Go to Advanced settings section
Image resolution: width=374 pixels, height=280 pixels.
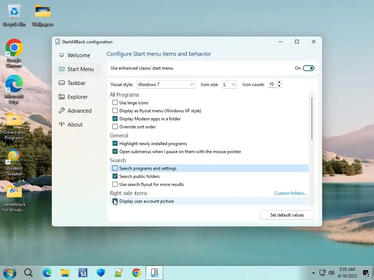point(78,111)
